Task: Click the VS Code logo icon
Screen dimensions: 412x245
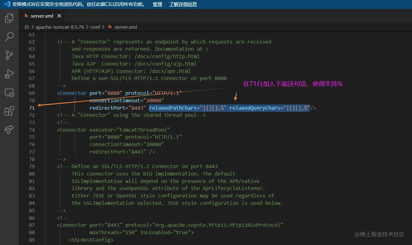Action: click(7, 4)
